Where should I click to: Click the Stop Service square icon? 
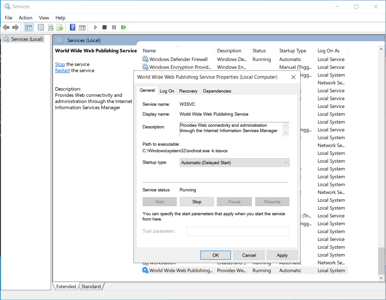tap(104, 27)
